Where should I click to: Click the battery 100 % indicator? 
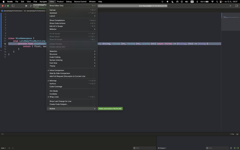tap(204, 2)
